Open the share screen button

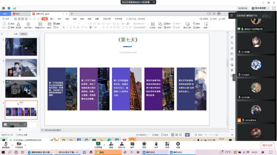click(98, 145)
